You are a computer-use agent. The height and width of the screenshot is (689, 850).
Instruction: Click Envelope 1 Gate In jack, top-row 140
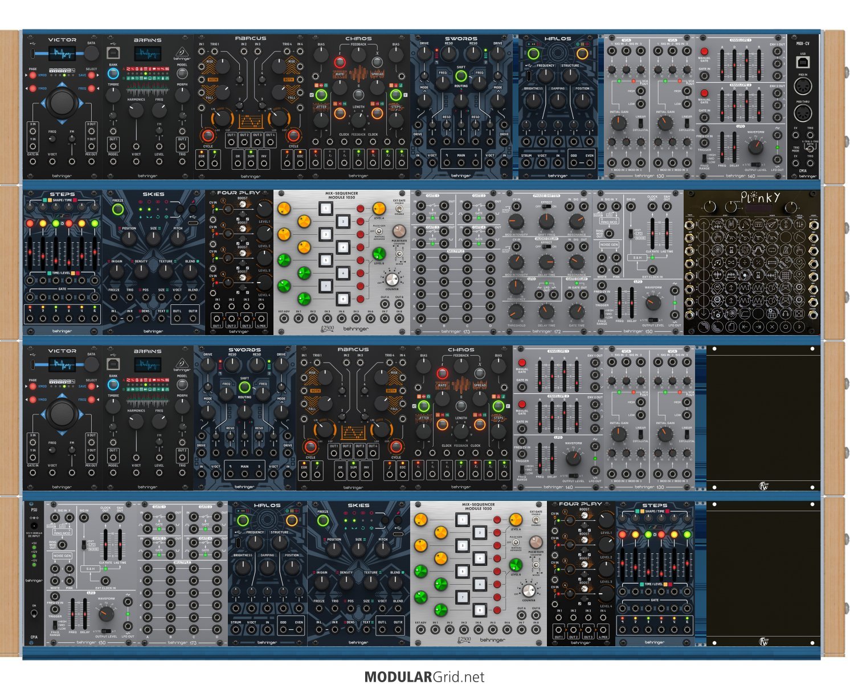pos(705,76)
